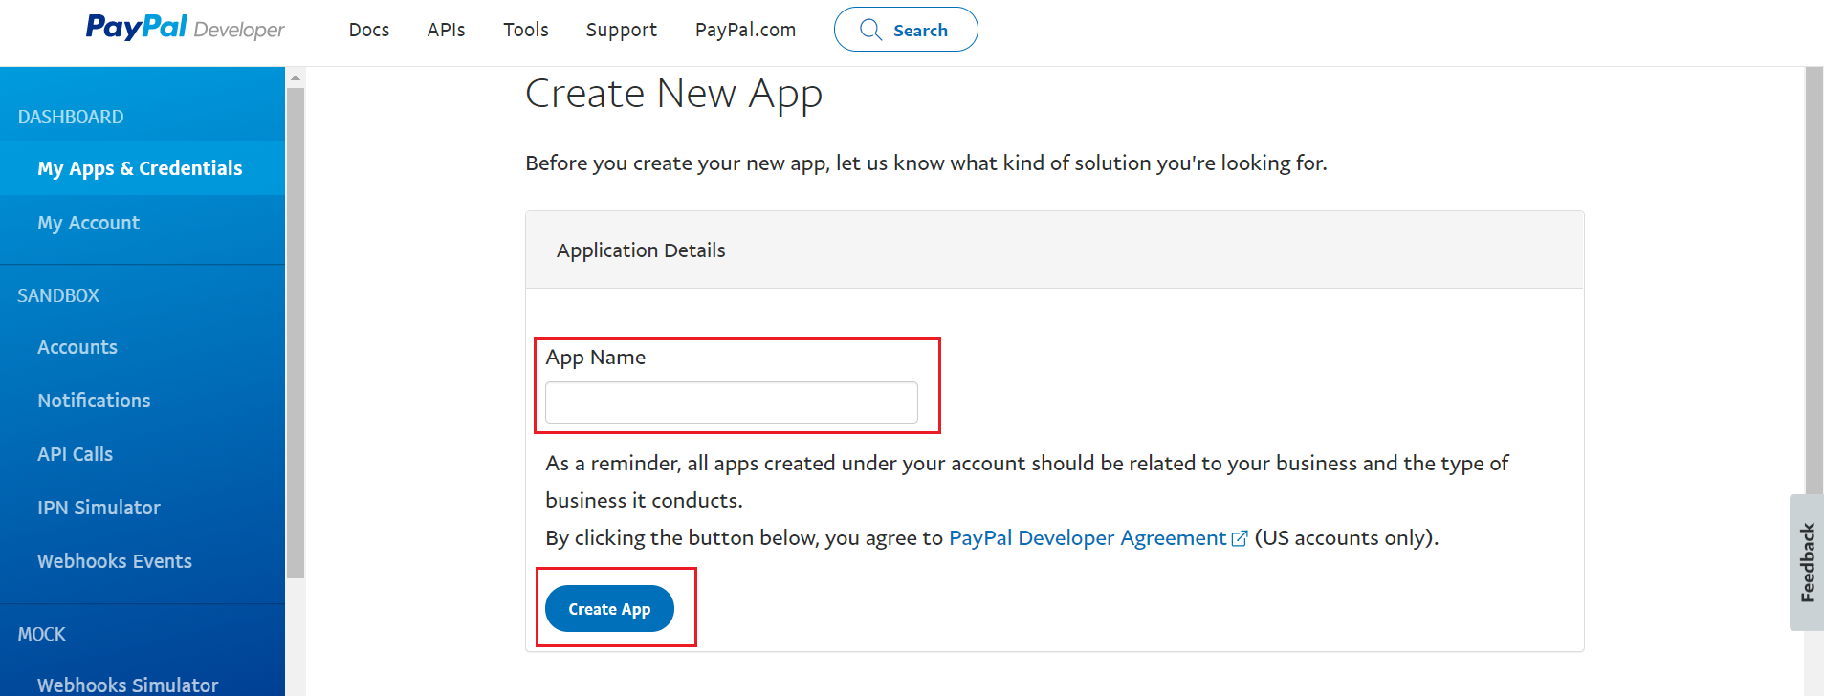Click the sidebar vertical scrollbar

click(x=296, y=333)
